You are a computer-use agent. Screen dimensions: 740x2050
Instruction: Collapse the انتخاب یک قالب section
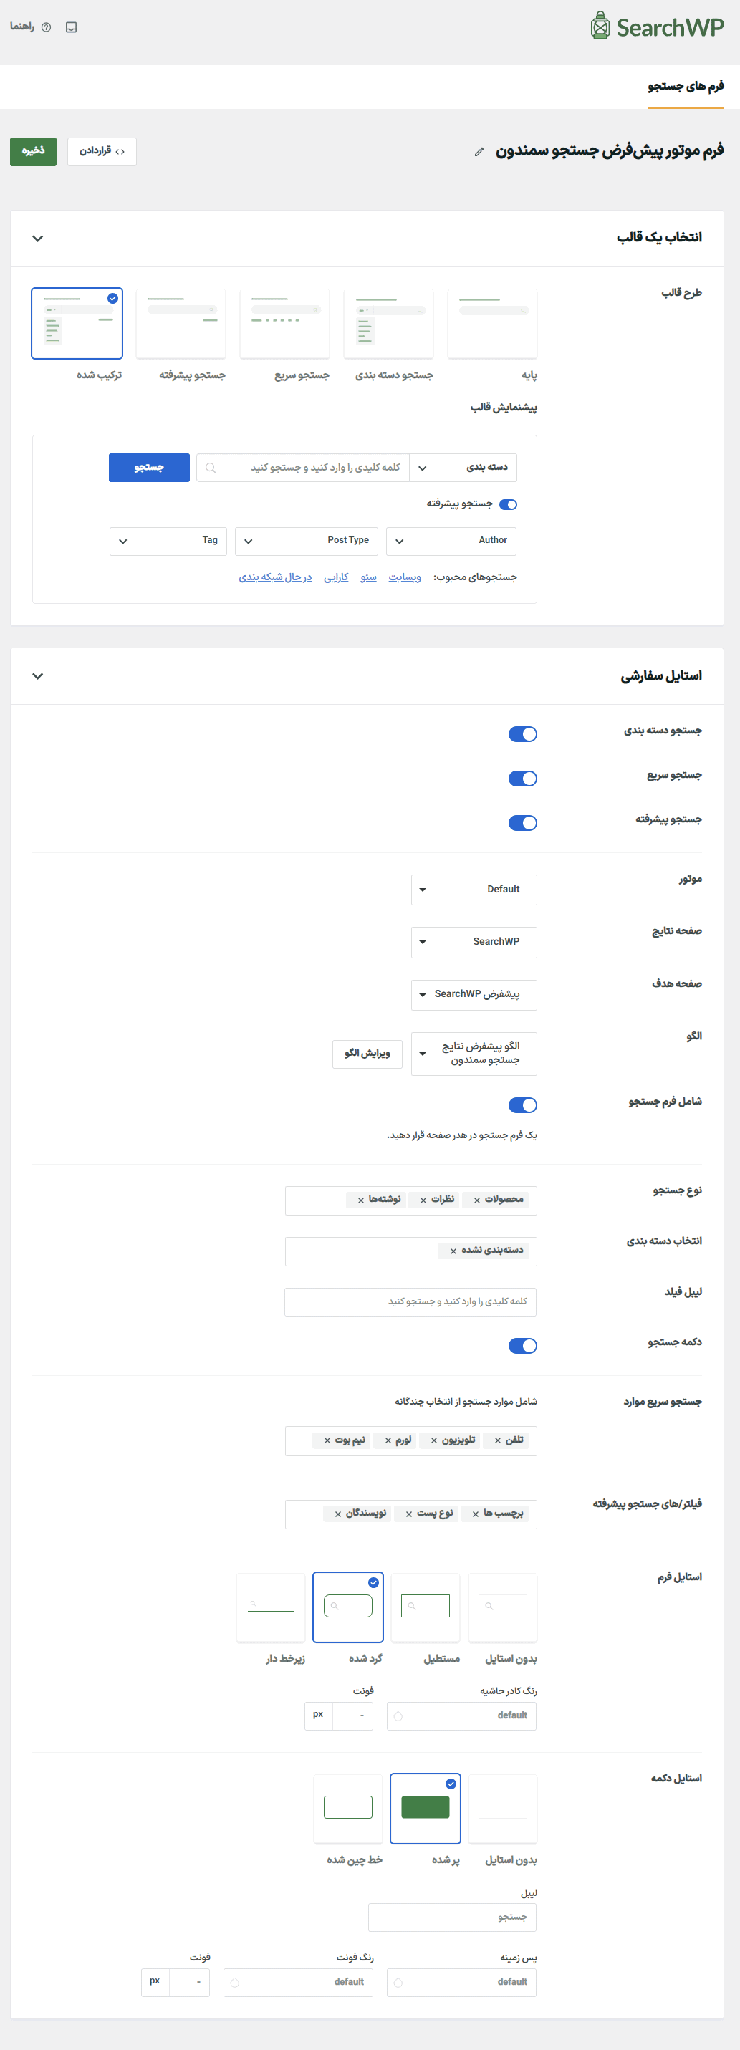[x=37, y=238]
